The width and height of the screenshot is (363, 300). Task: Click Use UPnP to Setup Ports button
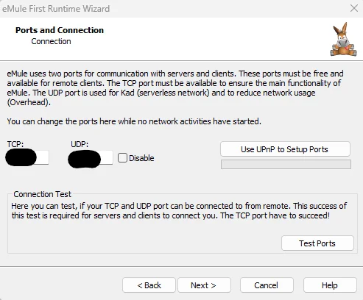click(285, 149)
